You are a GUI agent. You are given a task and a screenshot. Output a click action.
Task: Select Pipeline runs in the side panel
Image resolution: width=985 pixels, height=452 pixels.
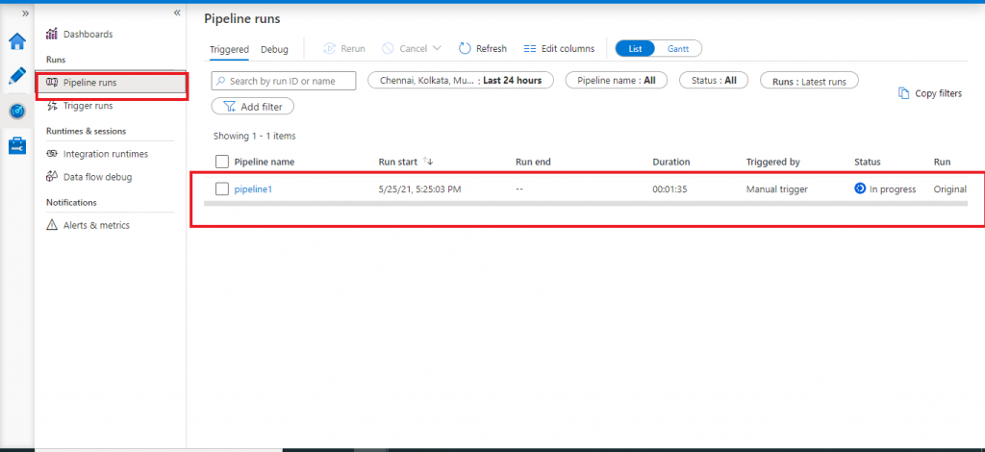pyautogui.click(x=112, y=83)
